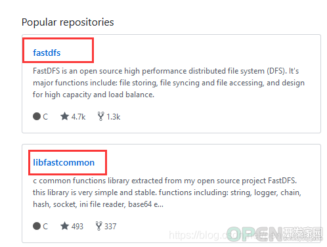This screenshot has height=247, width=327.
Task: Click the 开发家园 watermark text
Action: 303,232
